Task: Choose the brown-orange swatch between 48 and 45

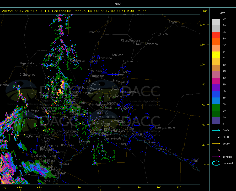Action: pos(216,68)
